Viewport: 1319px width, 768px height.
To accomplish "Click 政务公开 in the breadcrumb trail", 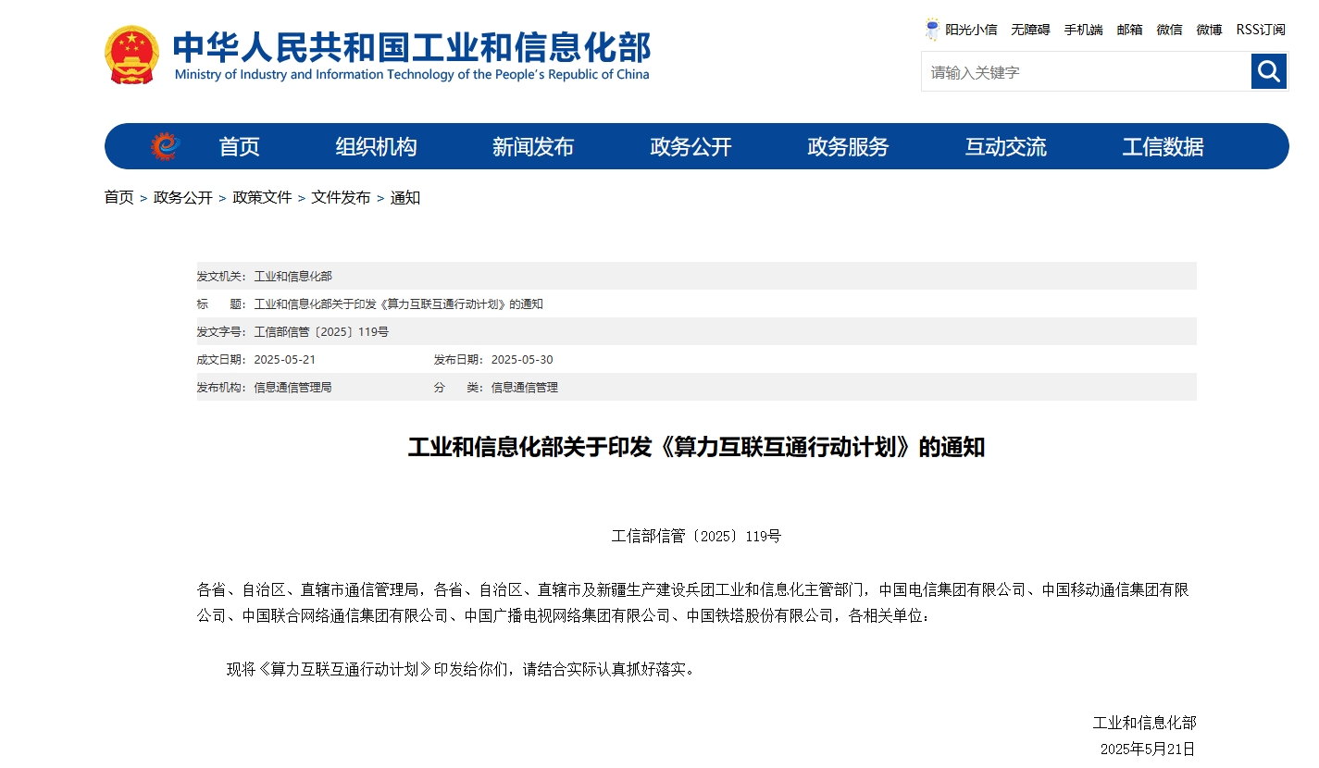I will [x=183, y=197].
